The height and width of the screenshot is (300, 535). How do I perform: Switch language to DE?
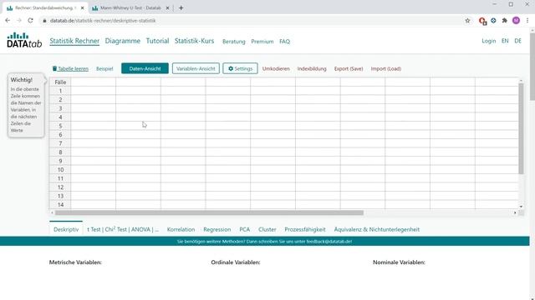point(518,41)
